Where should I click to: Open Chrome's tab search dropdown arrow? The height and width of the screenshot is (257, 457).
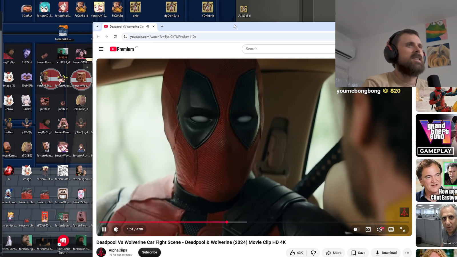[97, 27]
